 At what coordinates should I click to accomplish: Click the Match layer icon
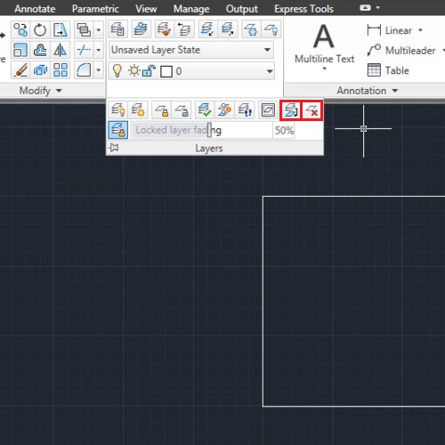(164, 29)
